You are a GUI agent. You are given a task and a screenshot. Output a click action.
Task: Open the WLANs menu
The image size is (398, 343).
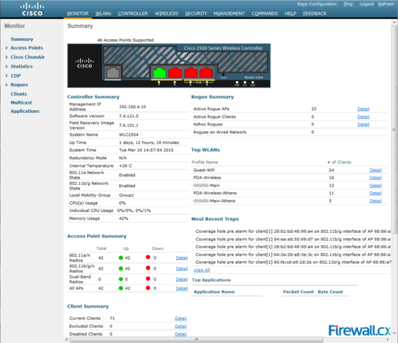click(103, 13)
